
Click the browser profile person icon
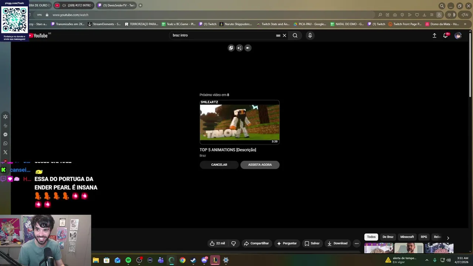click(x=439, y=15)
